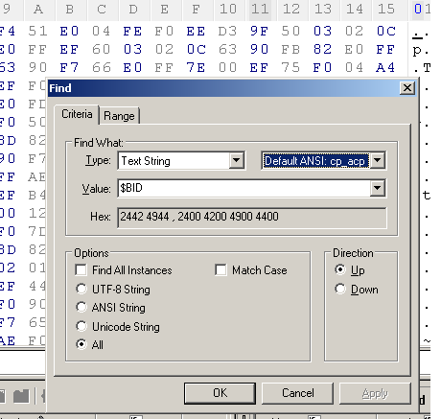Set search direction to Down

click(x=340, y=289)
